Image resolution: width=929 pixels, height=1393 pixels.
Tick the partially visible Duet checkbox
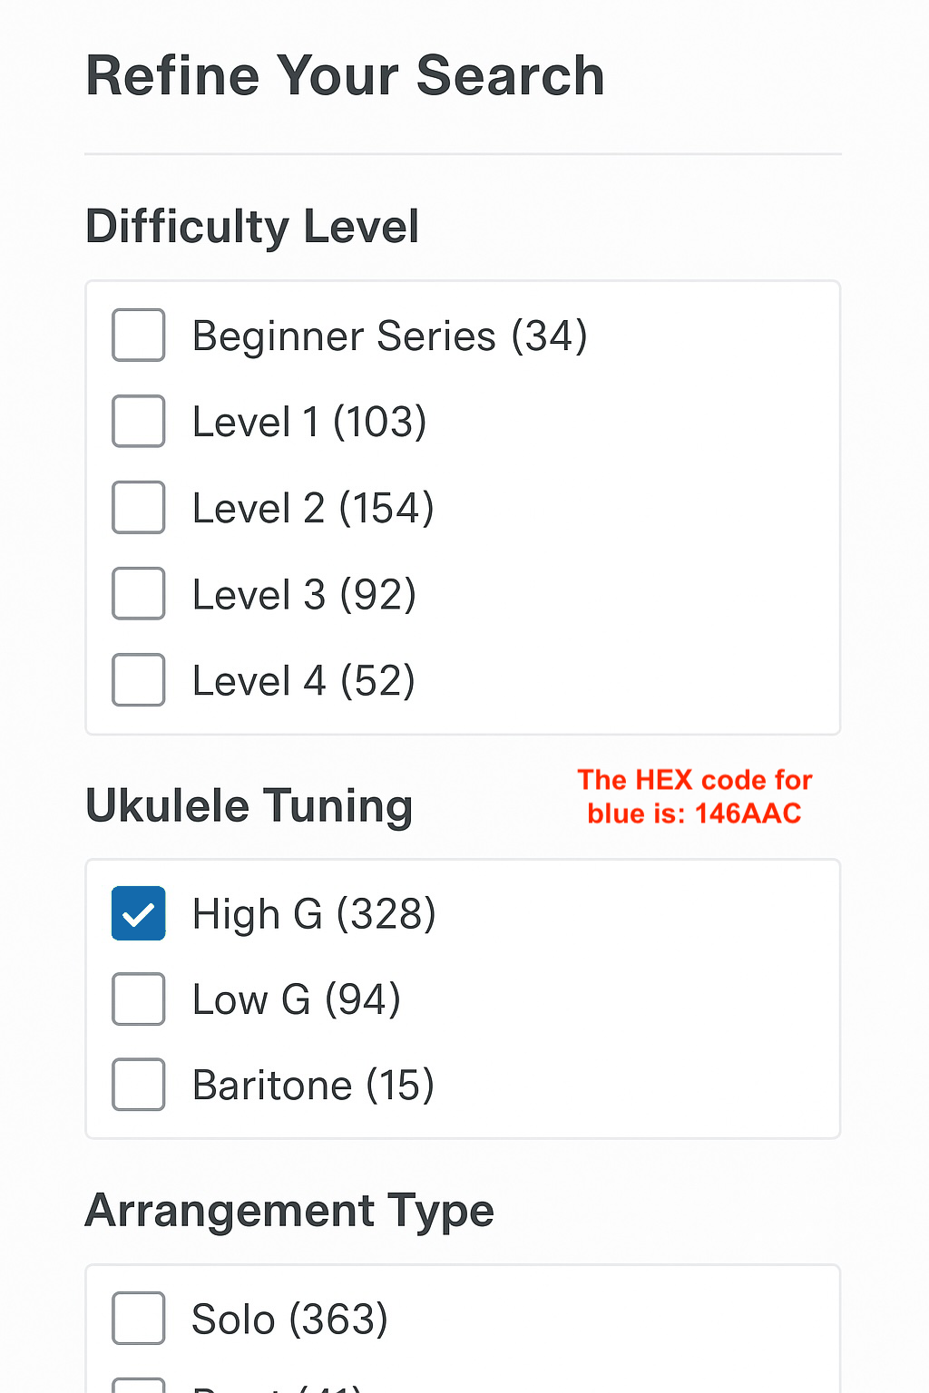pyautogui.click(x=138, y=1386)
